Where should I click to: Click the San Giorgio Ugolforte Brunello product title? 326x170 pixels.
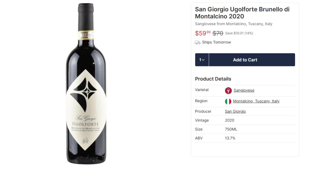(242, 13)
